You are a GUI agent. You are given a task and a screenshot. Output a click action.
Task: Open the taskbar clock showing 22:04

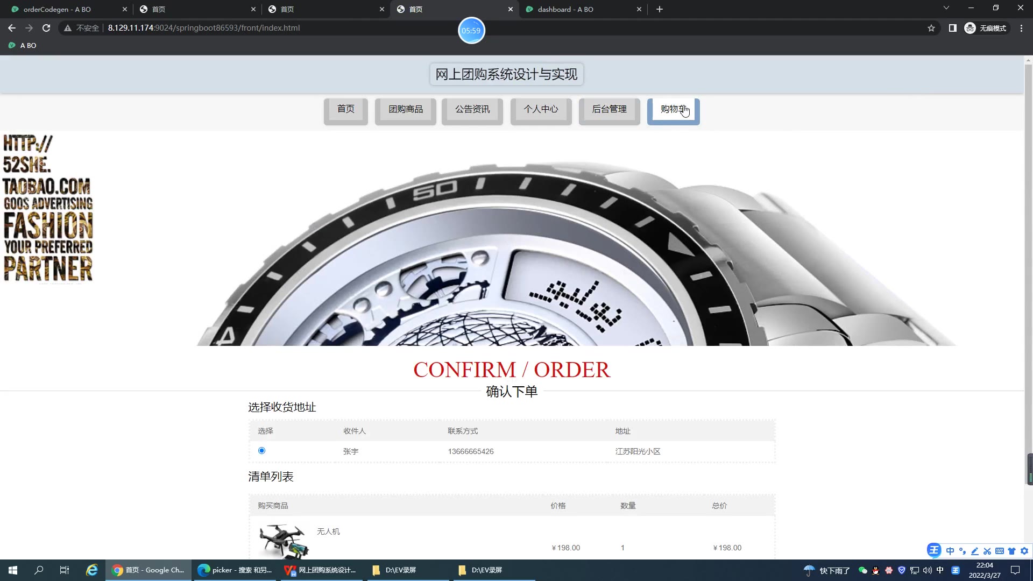point(985,570)
